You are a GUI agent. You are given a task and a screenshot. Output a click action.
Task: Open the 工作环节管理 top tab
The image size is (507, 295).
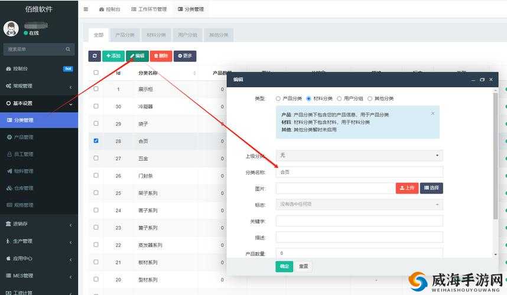coord(149,9)
